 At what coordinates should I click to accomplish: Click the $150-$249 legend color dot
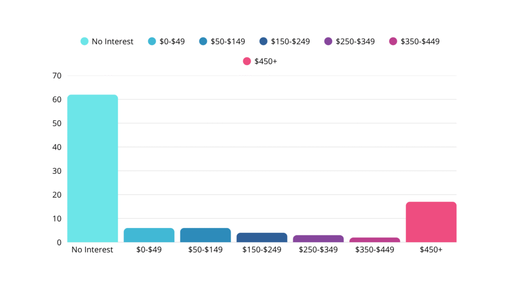point(263,41)
